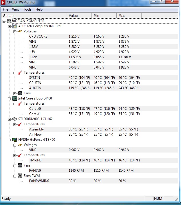Screen dimensions: 181x205
Task: Select the TMPIN0 temperature row
Action: [104, 160]
